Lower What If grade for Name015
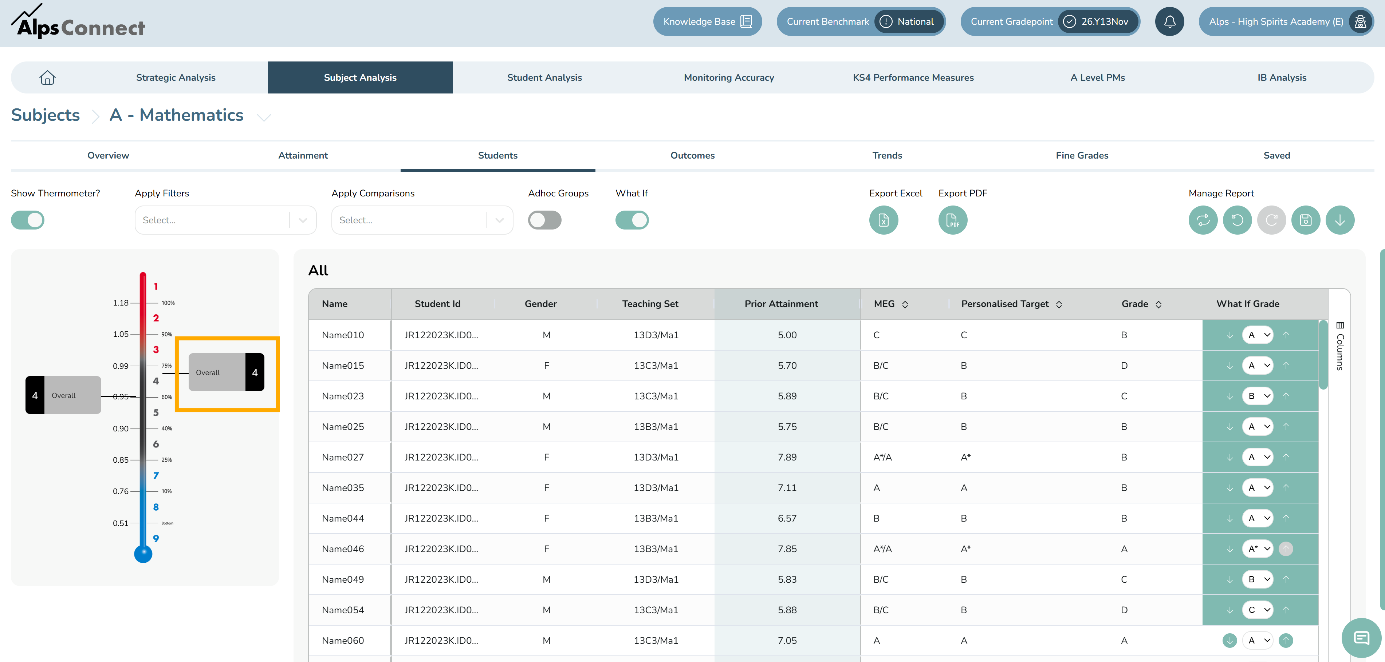This screenshot has height=662, width=1385. tap(1229, 366)
